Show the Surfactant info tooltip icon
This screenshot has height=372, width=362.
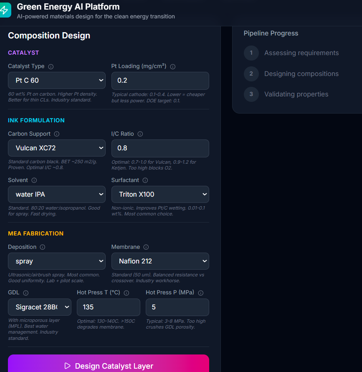145,180
